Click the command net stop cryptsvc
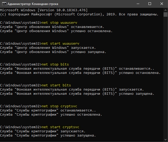This screenshot has height=142, width=168. 59,106
